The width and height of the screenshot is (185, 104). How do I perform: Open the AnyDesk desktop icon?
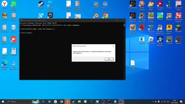pos(14,40)
